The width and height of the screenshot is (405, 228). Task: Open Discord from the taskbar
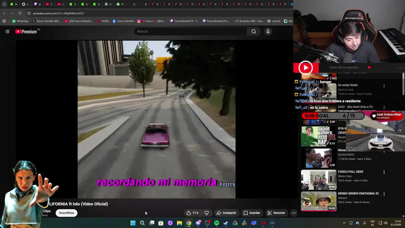click(198, 223)
